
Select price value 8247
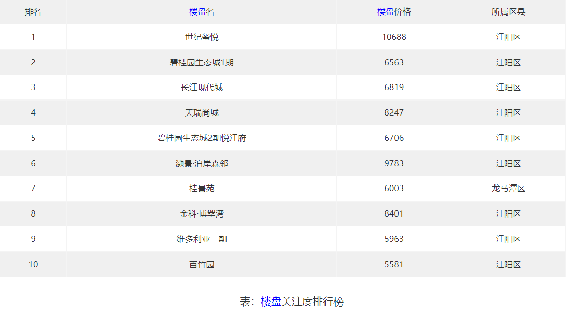[x=394, y=112]
